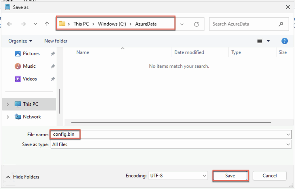295x189 pixels.
Task: Expand the Network tree node
Action: coord(8,117)
